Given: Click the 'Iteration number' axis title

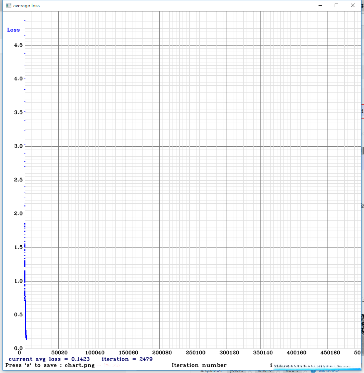Looking at the screenshot, I should [199, 365].
